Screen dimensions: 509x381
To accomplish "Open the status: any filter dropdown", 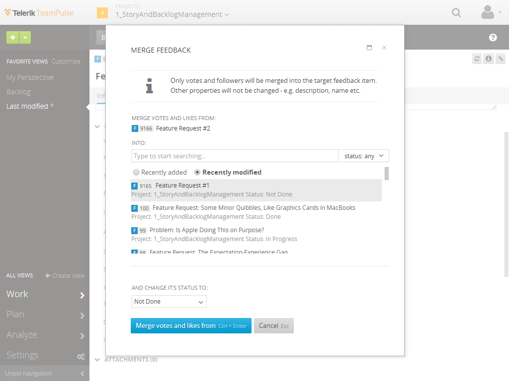I will tap(363, 156).
